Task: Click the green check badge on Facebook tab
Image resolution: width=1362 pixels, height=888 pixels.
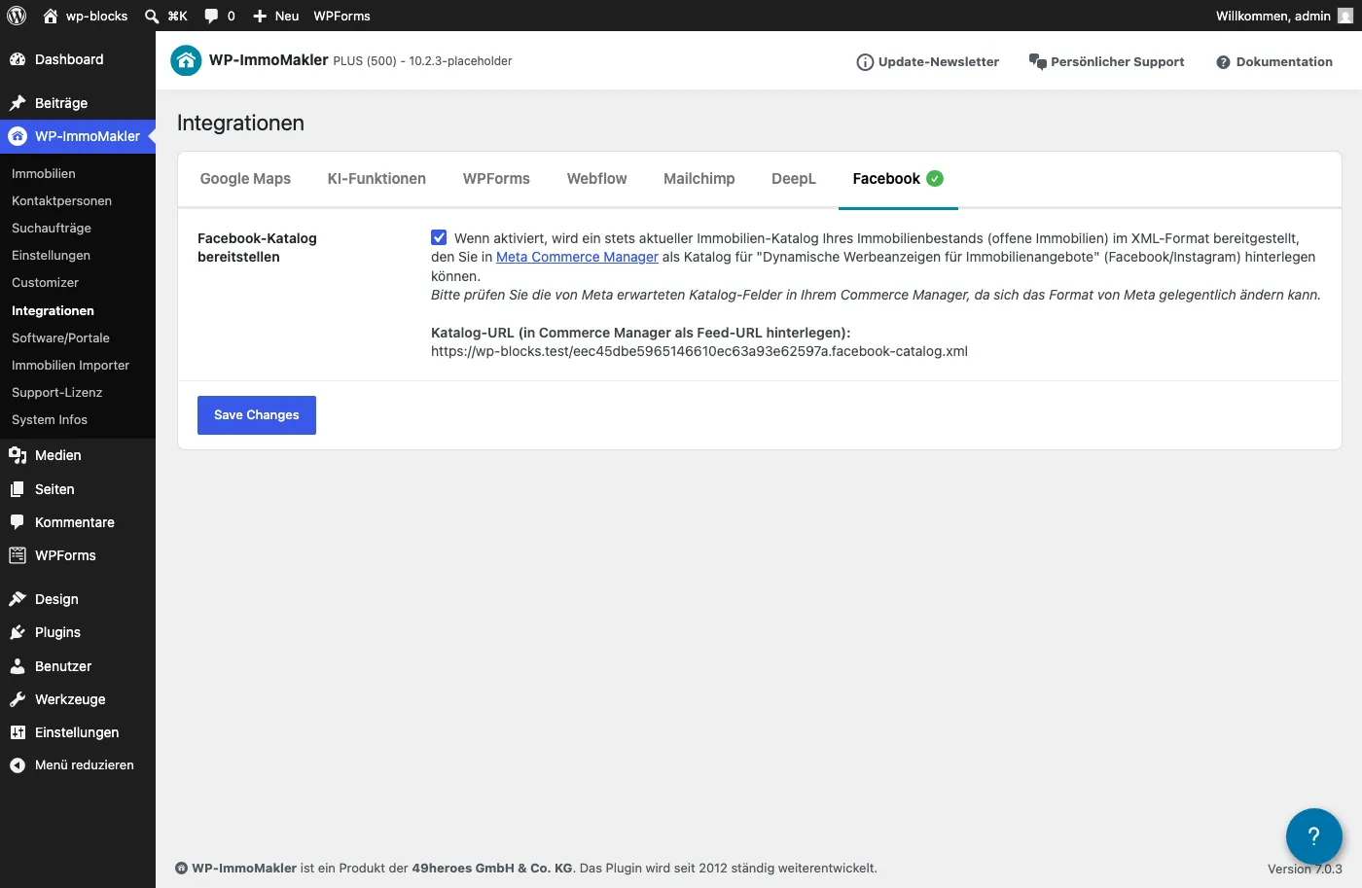Action: click(935, 178)
